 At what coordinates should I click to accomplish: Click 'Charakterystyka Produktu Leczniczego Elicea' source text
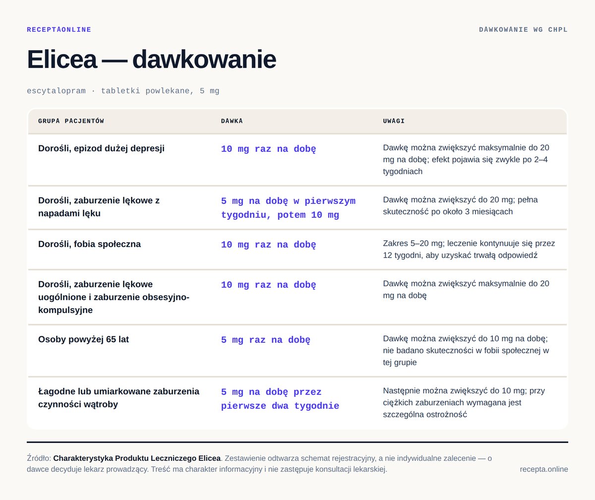[137, 458]
